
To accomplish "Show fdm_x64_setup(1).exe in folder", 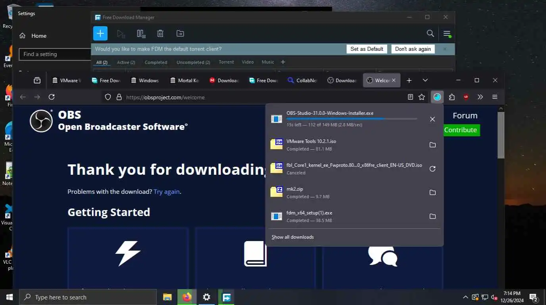I will click(x=433, y=216).
